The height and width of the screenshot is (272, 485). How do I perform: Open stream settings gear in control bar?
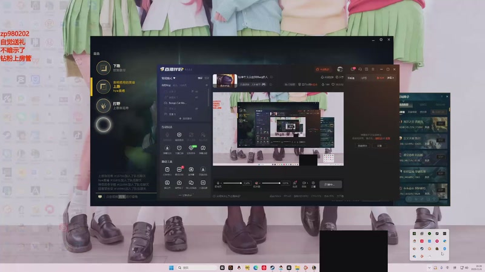pos(313,183)
